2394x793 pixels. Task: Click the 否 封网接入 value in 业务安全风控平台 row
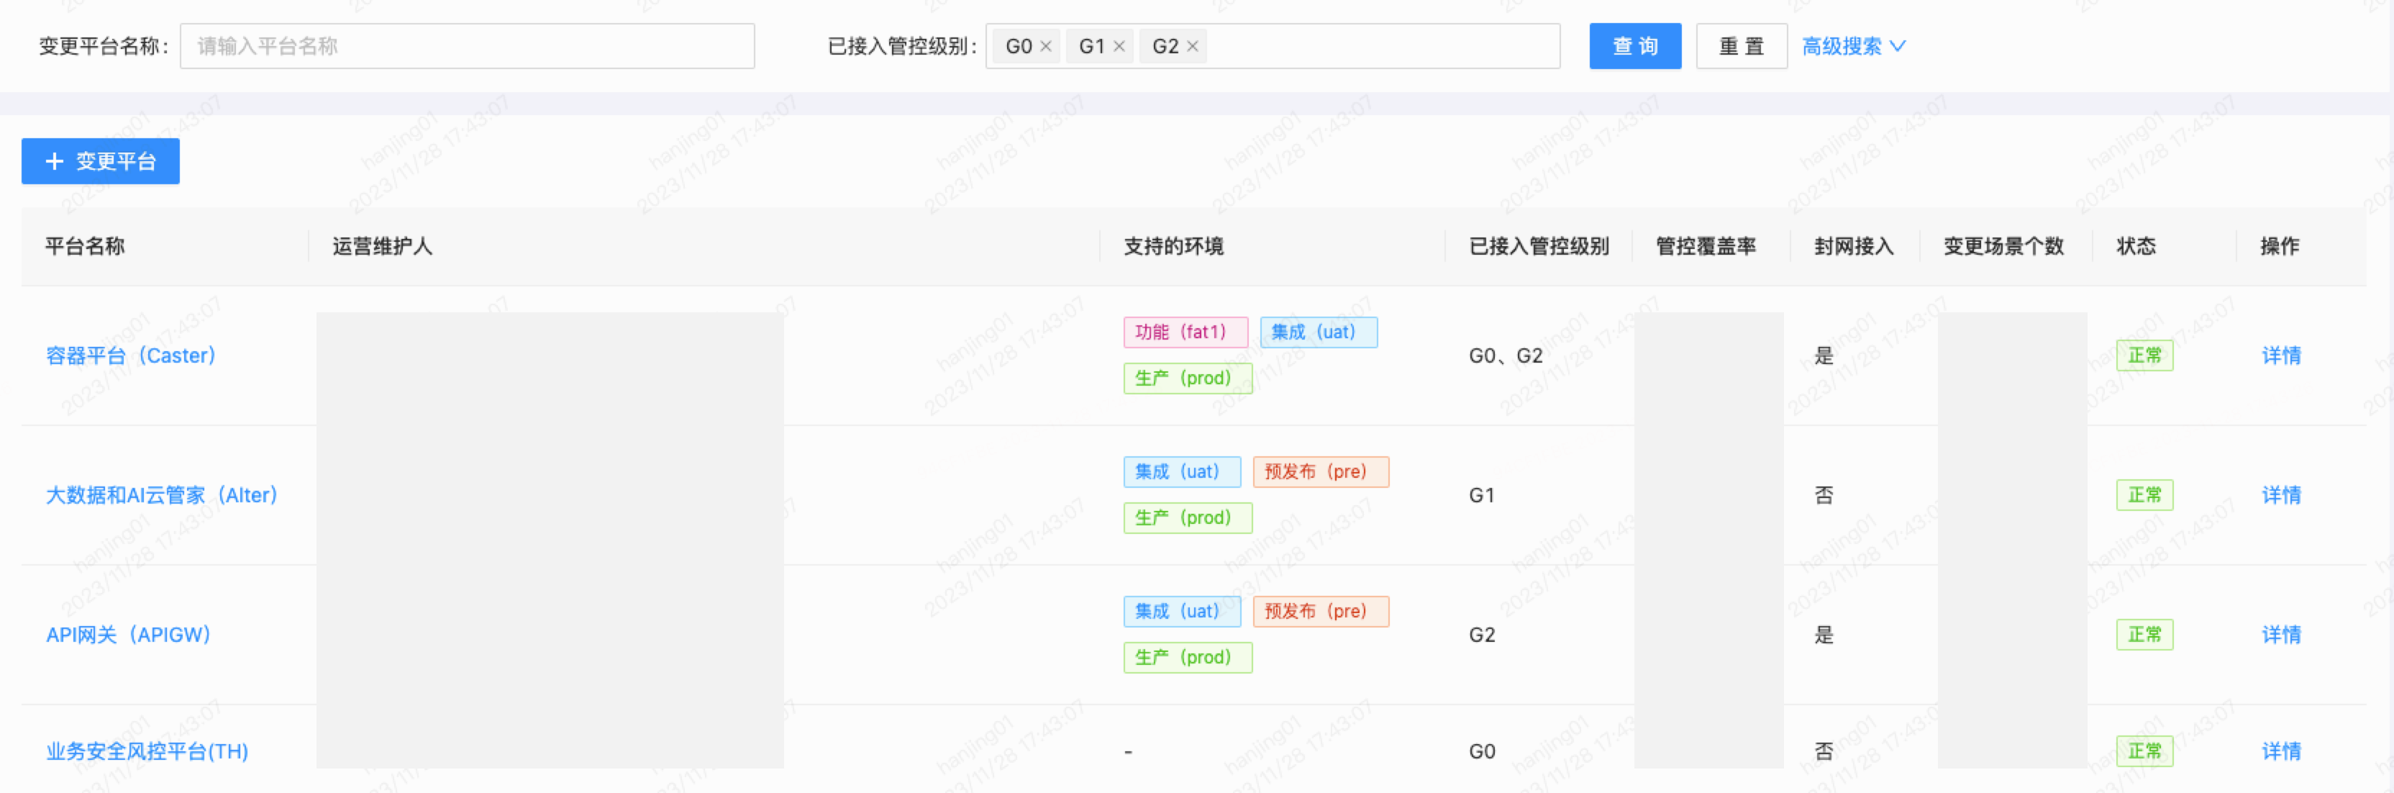[x=1824, y=751]
